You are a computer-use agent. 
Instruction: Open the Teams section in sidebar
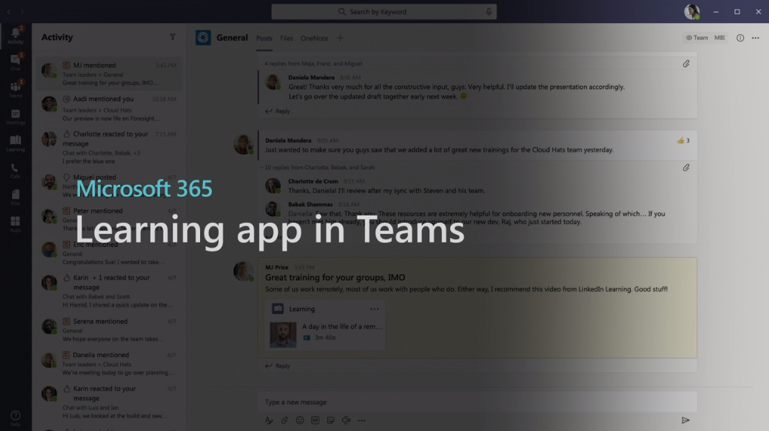point(15,89)
